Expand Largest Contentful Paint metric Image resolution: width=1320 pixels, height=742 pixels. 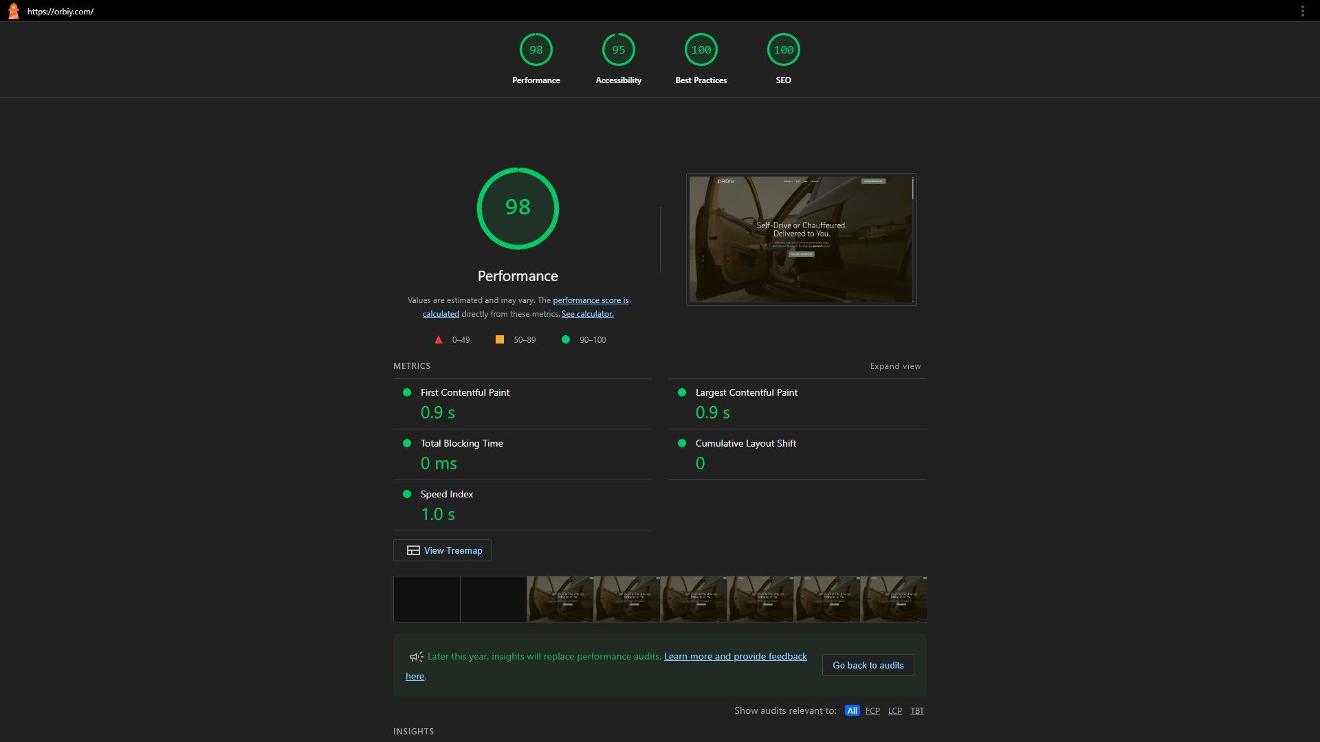pos(746,392)
